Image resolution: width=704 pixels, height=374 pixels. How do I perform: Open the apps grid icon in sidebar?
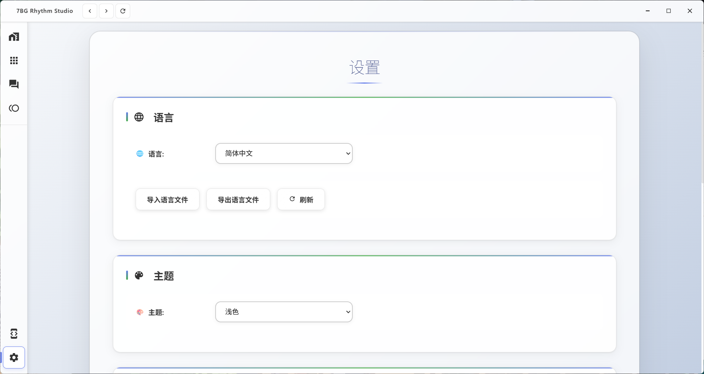(x=14, y=60)
